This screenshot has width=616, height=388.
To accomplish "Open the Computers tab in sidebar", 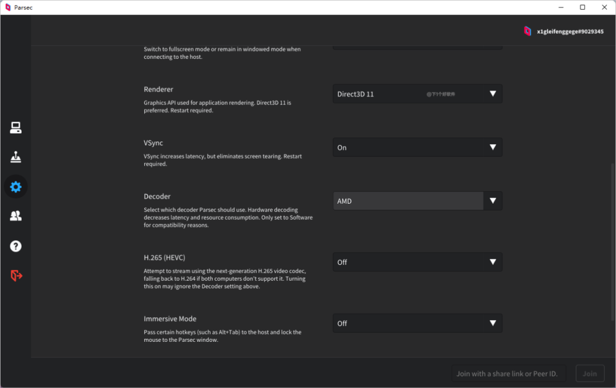I will point(15,128).
